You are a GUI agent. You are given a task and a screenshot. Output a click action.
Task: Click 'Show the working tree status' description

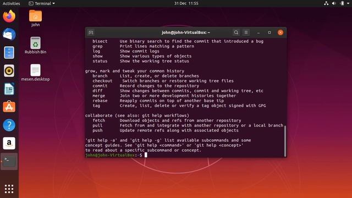coord(154,61)
